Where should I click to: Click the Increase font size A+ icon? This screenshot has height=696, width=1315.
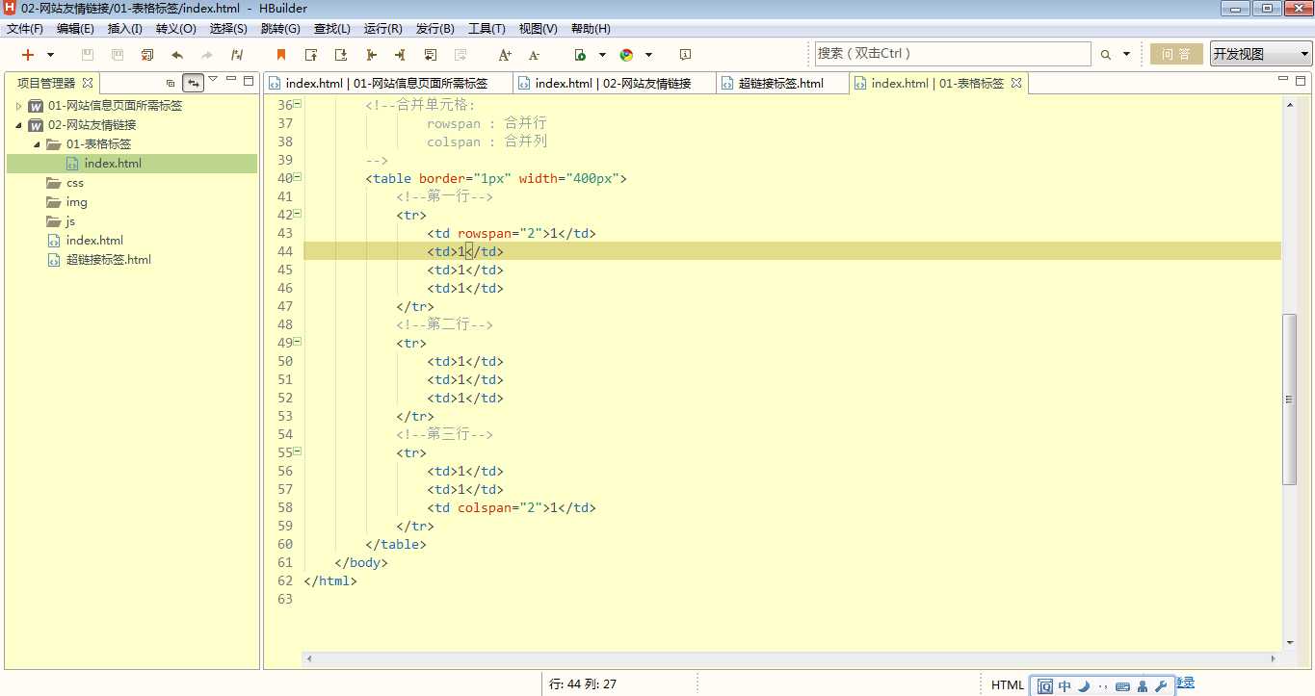(505, 55)
